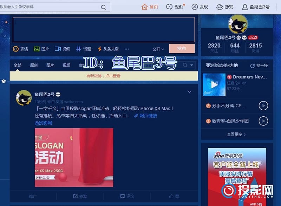281x206 pixels.
Task: Open the 发现 discover section
Action: tap(200, 7)
